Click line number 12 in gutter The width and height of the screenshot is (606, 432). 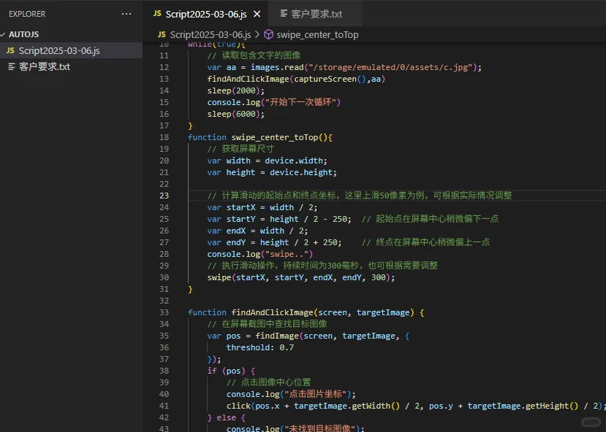click(164, 67)
